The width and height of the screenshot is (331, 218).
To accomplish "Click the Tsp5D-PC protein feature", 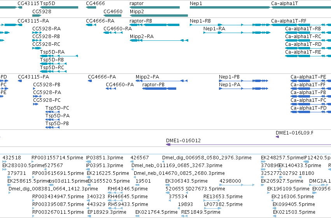I will pyautogui.click(x=53, y=112).
